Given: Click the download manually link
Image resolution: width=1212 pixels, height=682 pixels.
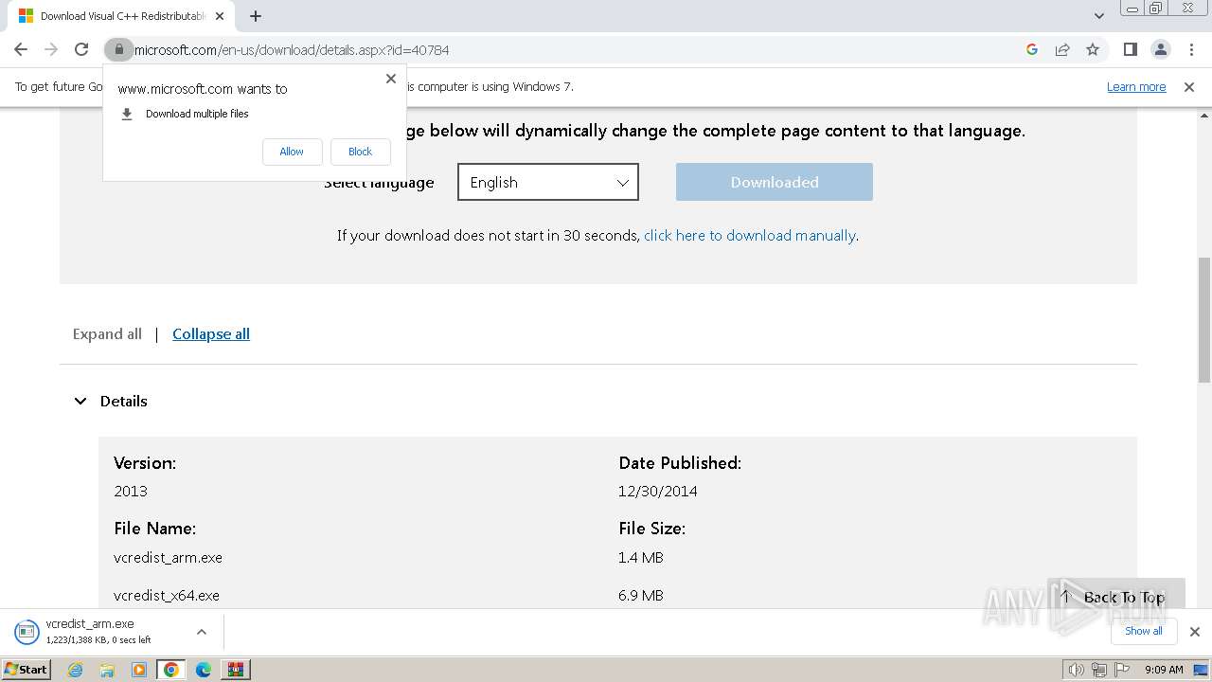Looking at the screenshot, I should pos(749,235).
